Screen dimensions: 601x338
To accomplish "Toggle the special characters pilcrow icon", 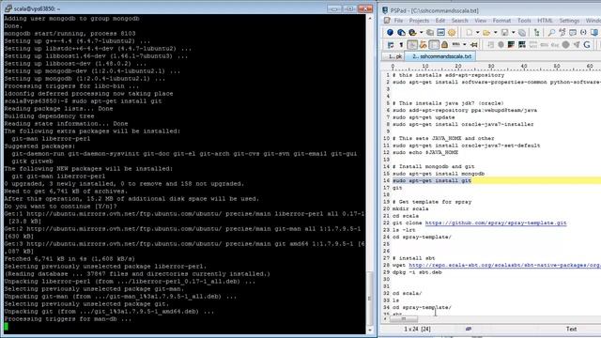I will 401,45.
